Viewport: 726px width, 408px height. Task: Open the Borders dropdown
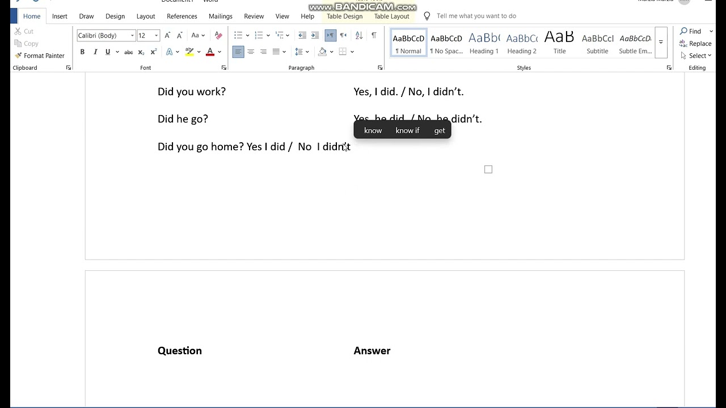tap(352, 52)
